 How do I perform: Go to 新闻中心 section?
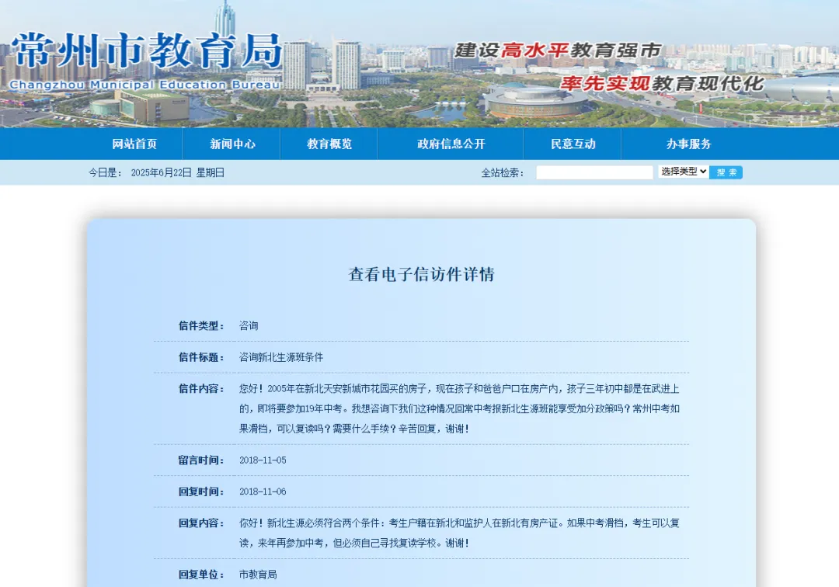click(x=232, y=144)
